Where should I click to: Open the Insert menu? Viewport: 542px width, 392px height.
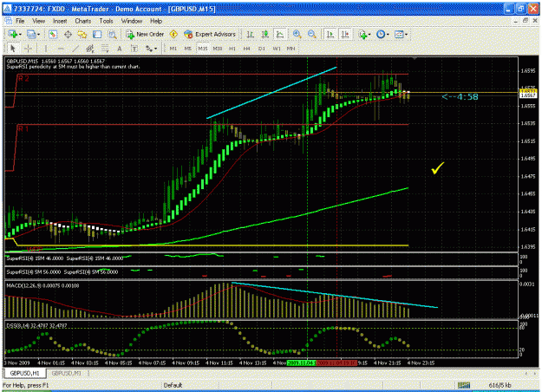coord(60,21)
